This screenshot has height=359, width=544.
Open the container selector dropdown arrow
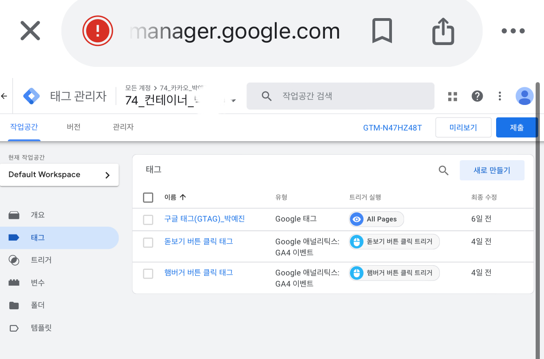click(233, 100)
